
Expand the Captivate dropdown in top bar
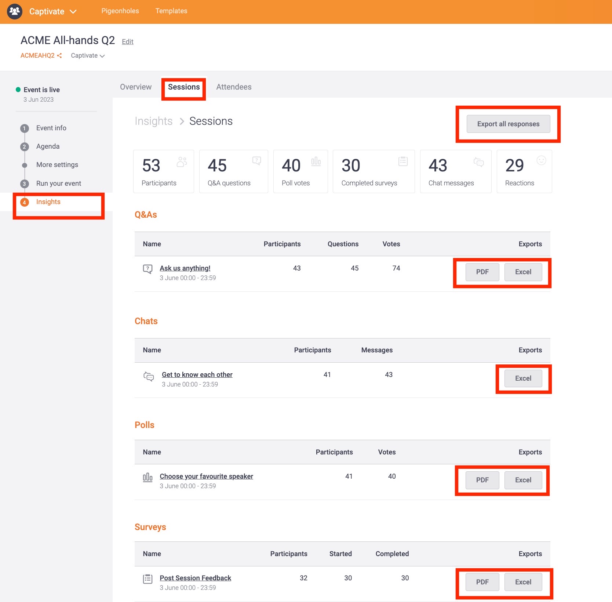click(73, 11)
